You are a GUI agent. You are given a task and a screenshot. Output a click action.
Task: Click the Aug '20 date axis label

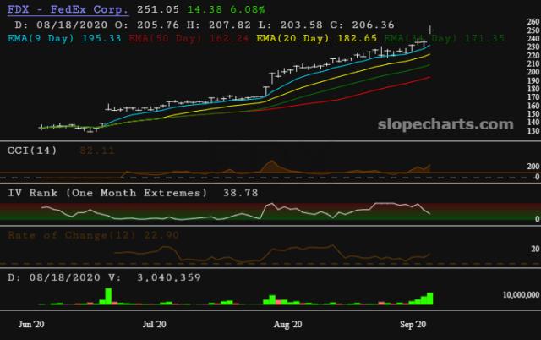tap(287, 324)
